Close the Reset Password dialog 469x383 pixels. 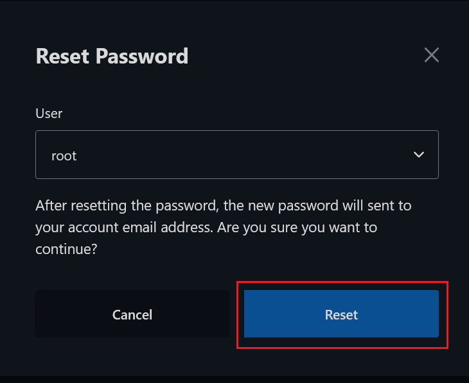(432, 55)
